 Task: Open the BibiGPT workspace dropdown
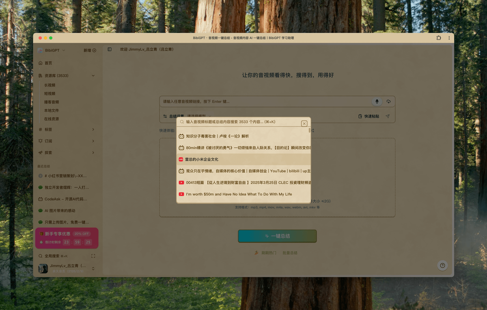pyautogui.click(x=52, y=50)
